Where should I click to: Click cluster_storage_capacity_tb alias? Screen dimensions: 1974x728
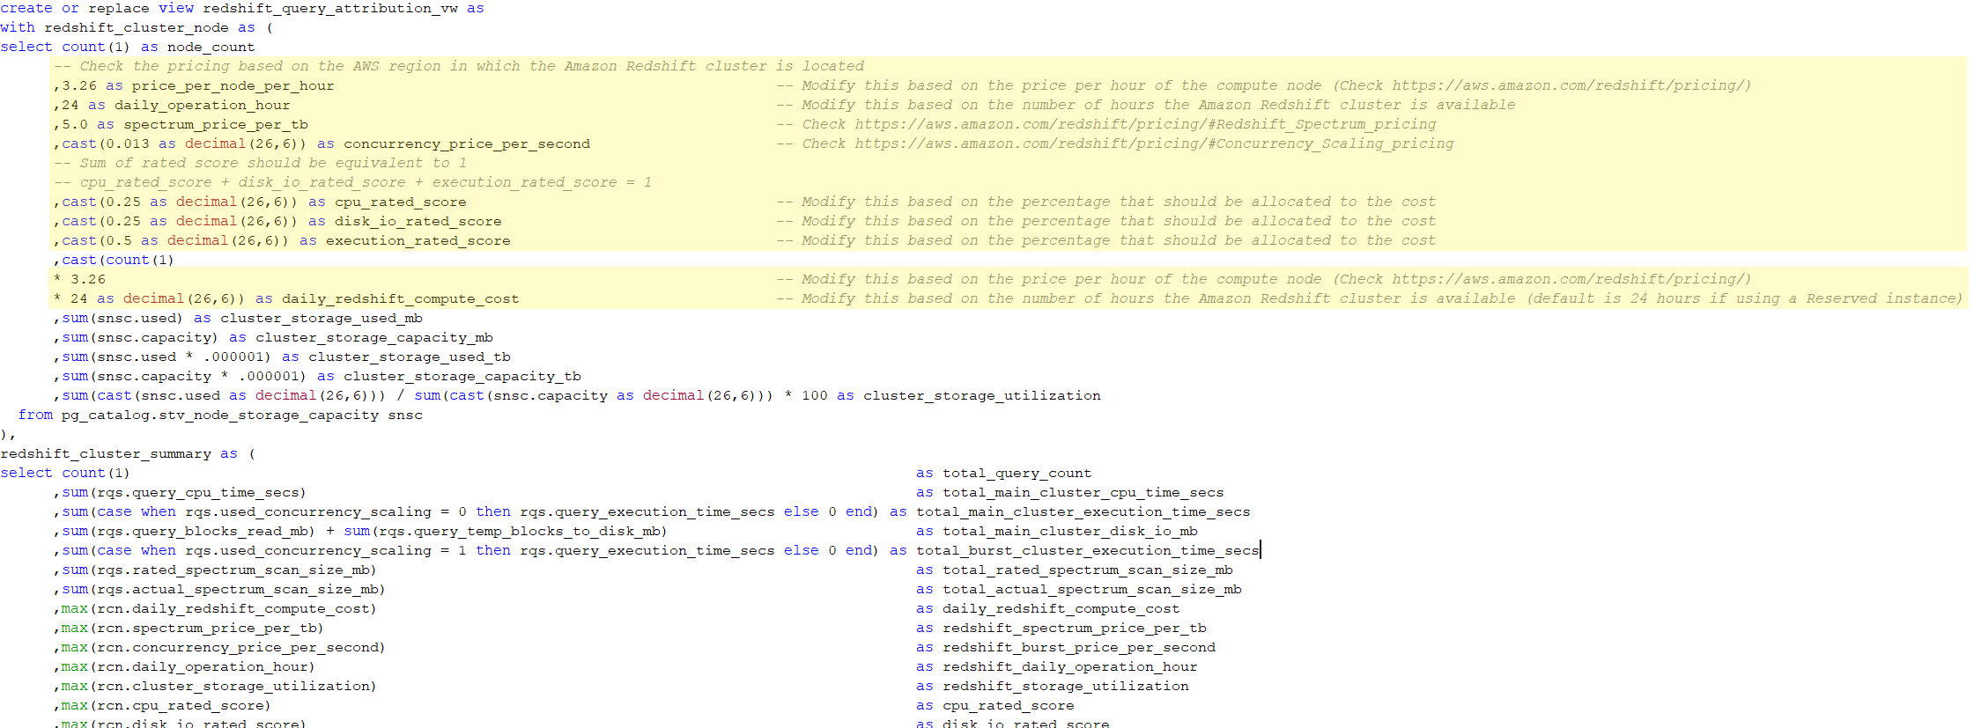pyautogui.click(x=462, y=376)
